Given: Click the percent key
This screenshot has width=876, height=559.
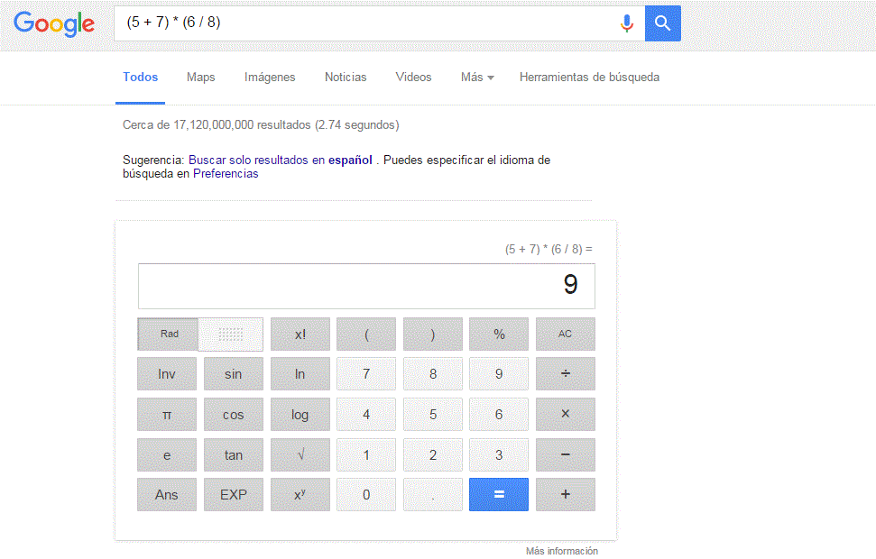Looking at the screenshot, I should 499,334.
